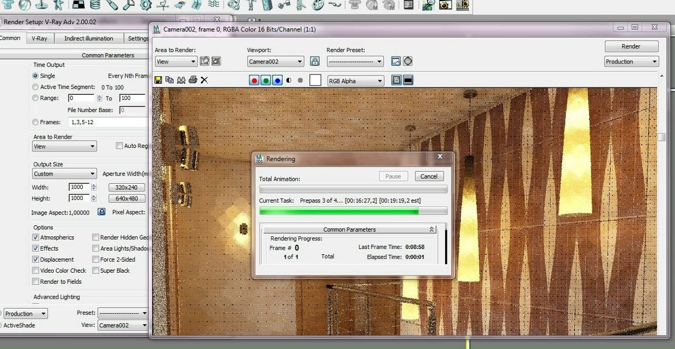Expand the RGB Alpha channel dropdown
This screenshot has height=349, width=675.
pos(355,81)
